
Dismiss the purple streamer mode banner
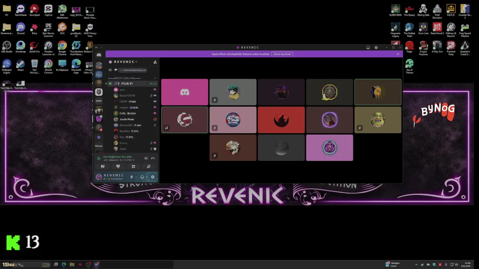click(x=398, y=54)
